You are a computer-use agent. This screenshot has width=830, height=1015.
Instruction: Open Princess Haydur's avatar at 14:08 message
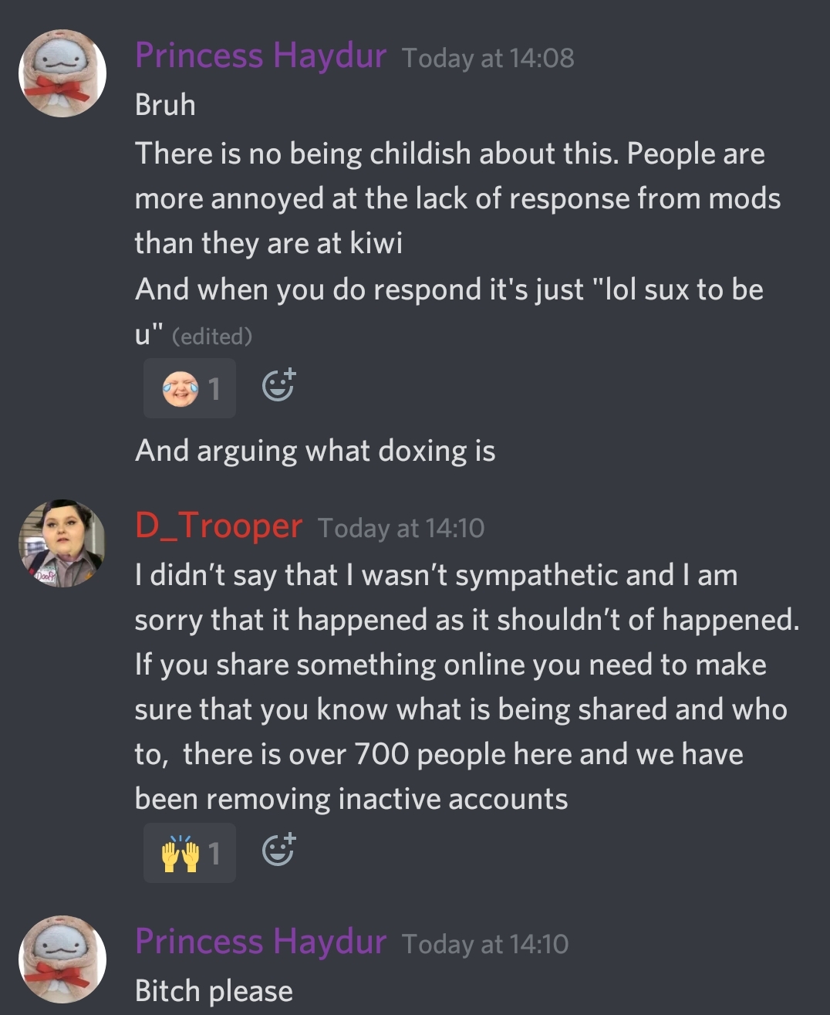coord(62,73)
